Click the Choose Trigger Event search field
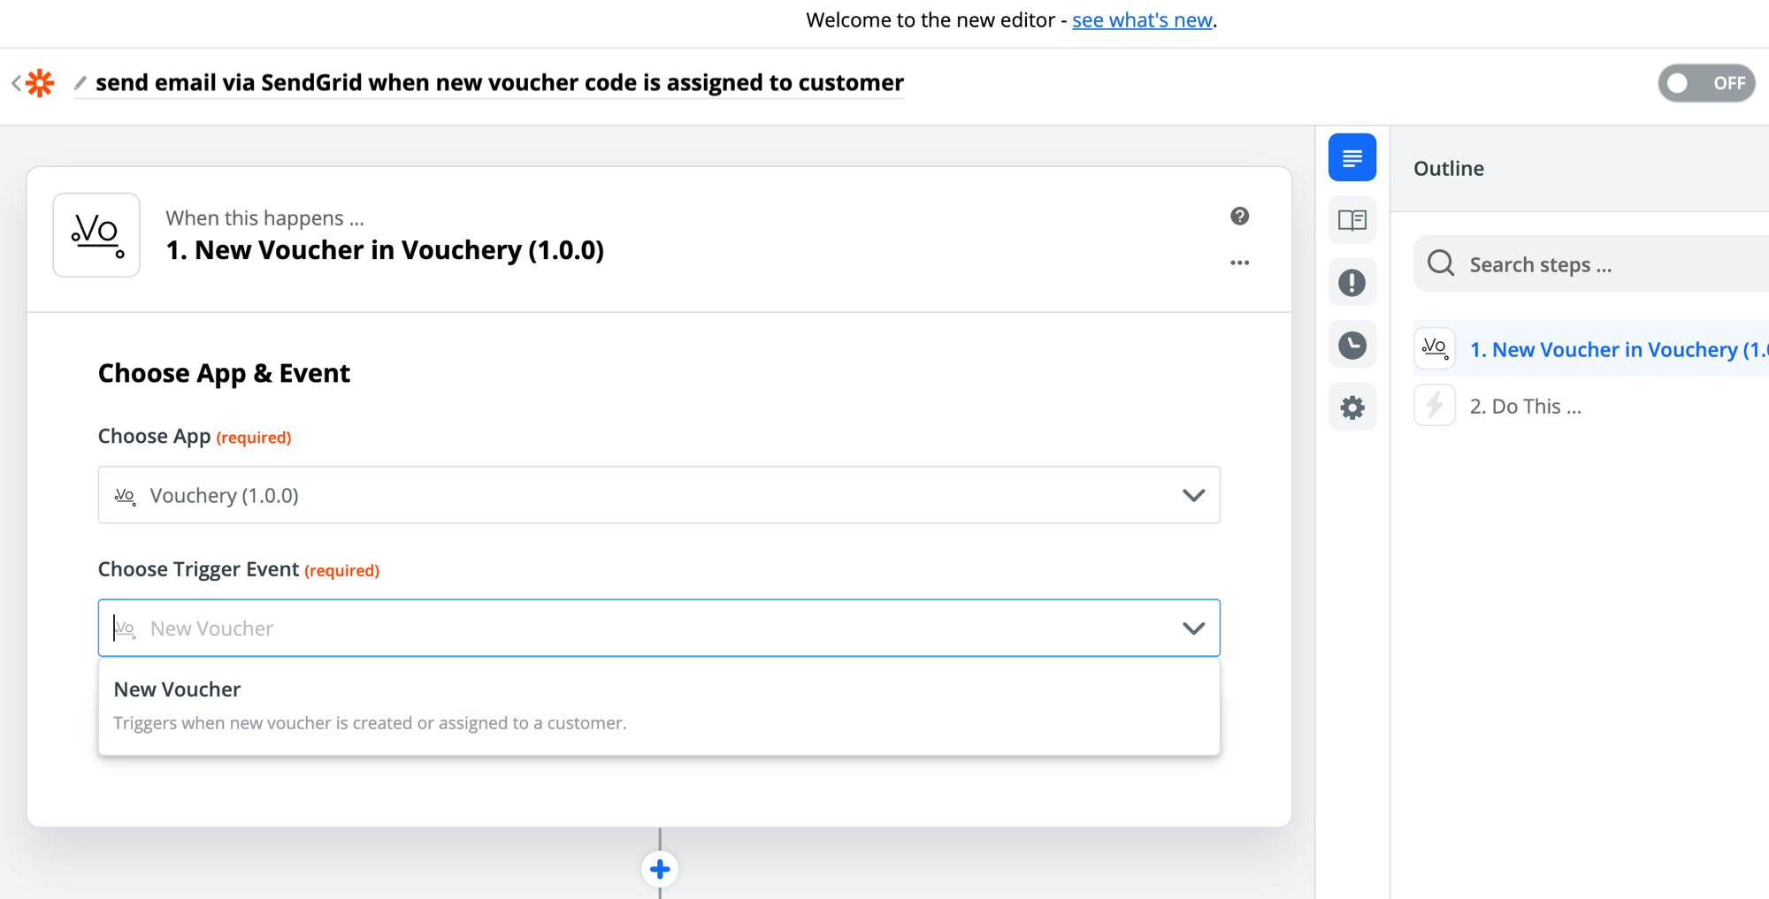 coord(659,628)
